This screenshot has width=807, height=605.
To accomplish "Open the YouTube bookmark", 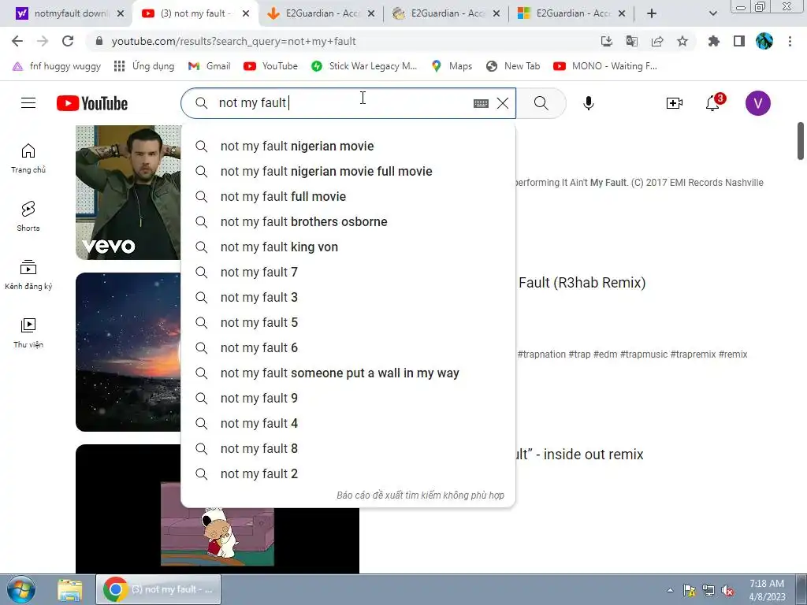I will click(270, 66).
